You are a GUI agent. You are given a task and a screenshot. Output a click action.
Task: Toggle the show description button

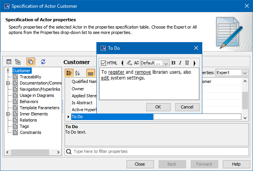click(90, 73)
